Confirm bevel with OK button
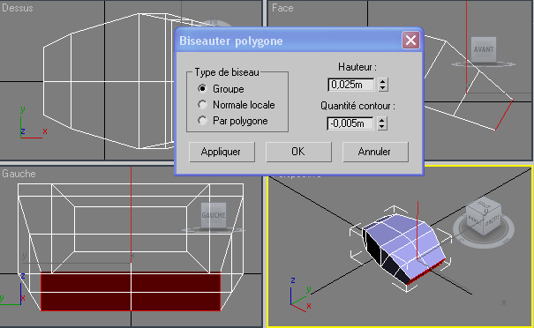 click(x=298, y=152)
